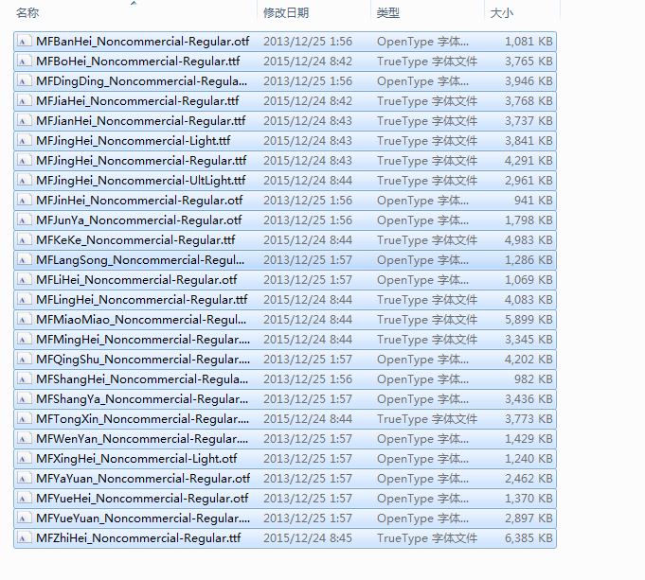Click size value 5,899 KB
The height and width of the screenshot is (580, 645).
(529, 320)
